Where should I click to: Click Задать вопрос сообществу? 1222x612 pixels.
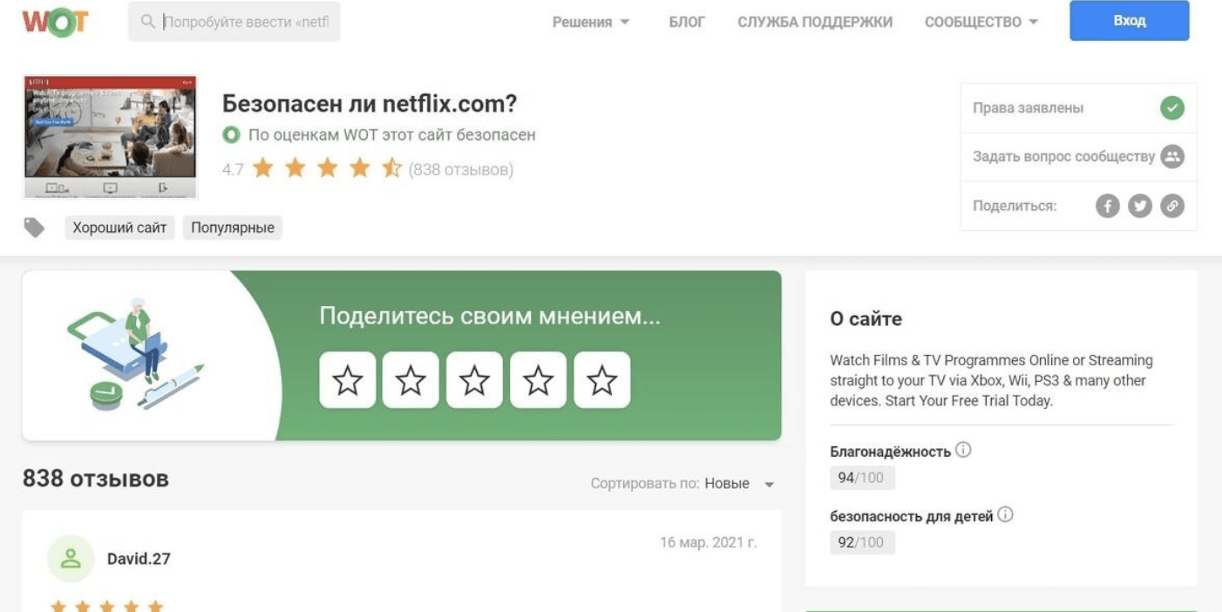pos(1078,157)
